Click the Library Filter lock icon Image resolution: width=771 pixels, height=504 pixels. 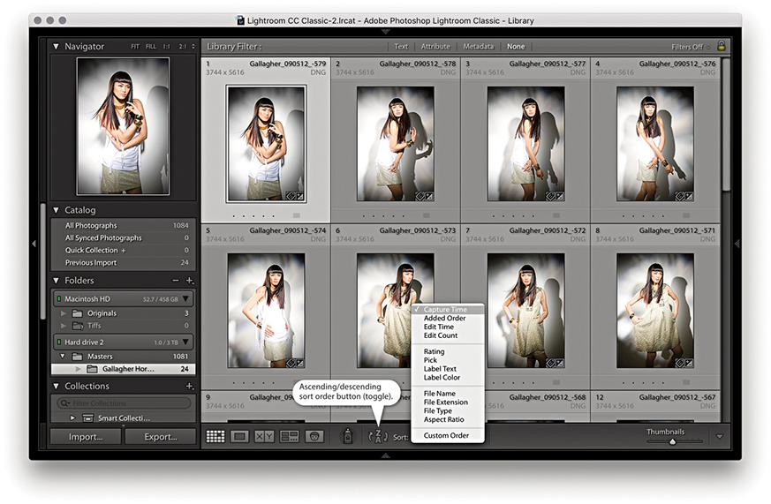coord(722,46)
